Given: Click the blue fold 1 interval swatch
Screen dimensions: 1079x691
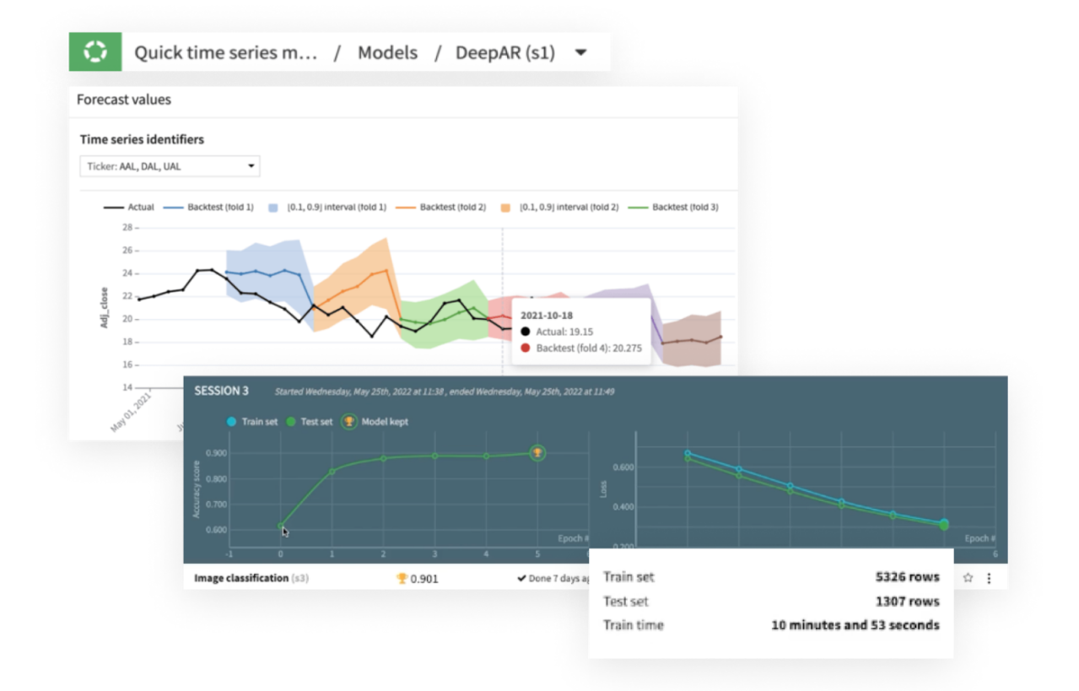Looking at the screenshot, I should 273,207.
